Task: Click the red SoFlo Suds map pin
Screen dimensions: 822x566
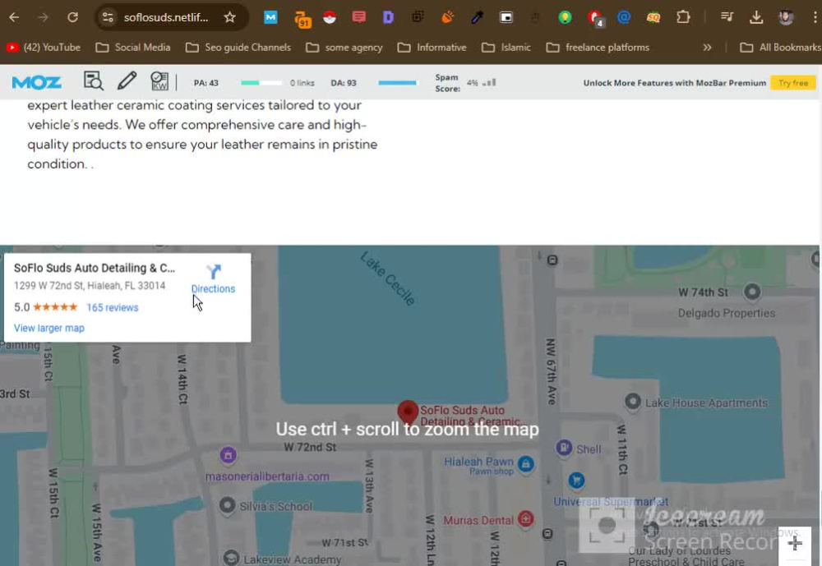Action: tap(408, 412)
